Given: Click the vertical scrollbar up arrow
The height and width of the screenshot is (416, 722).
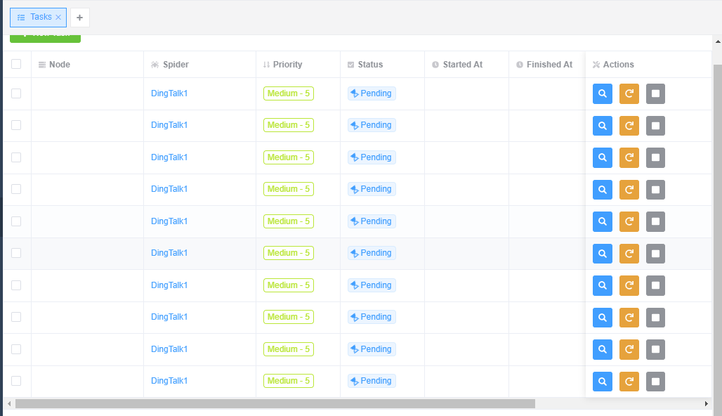Looking at the screenshot, I should click(x=718, y=41).
